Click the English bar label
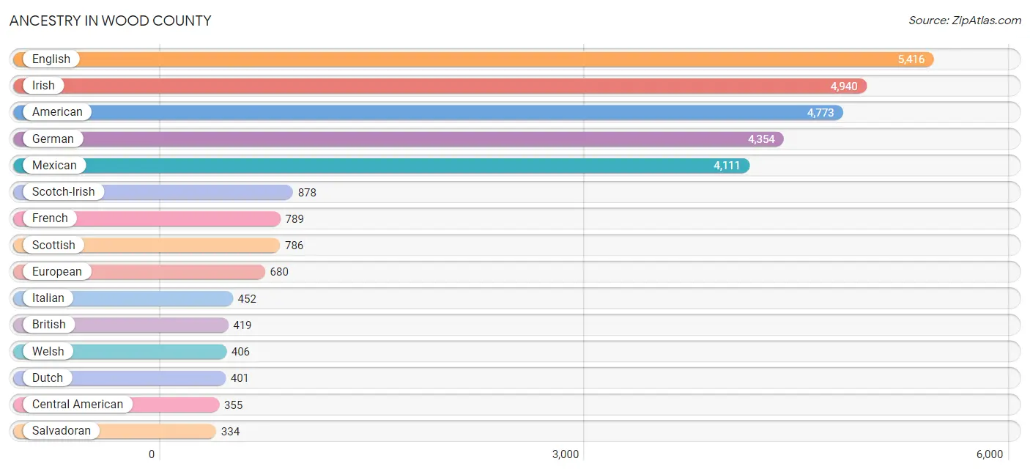Image resolution: width=1030 pixels, height=472 pixels. pos(51,59)
